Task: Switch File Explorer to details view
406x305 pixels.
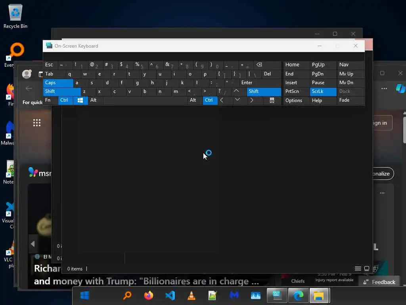Action: 358,268
